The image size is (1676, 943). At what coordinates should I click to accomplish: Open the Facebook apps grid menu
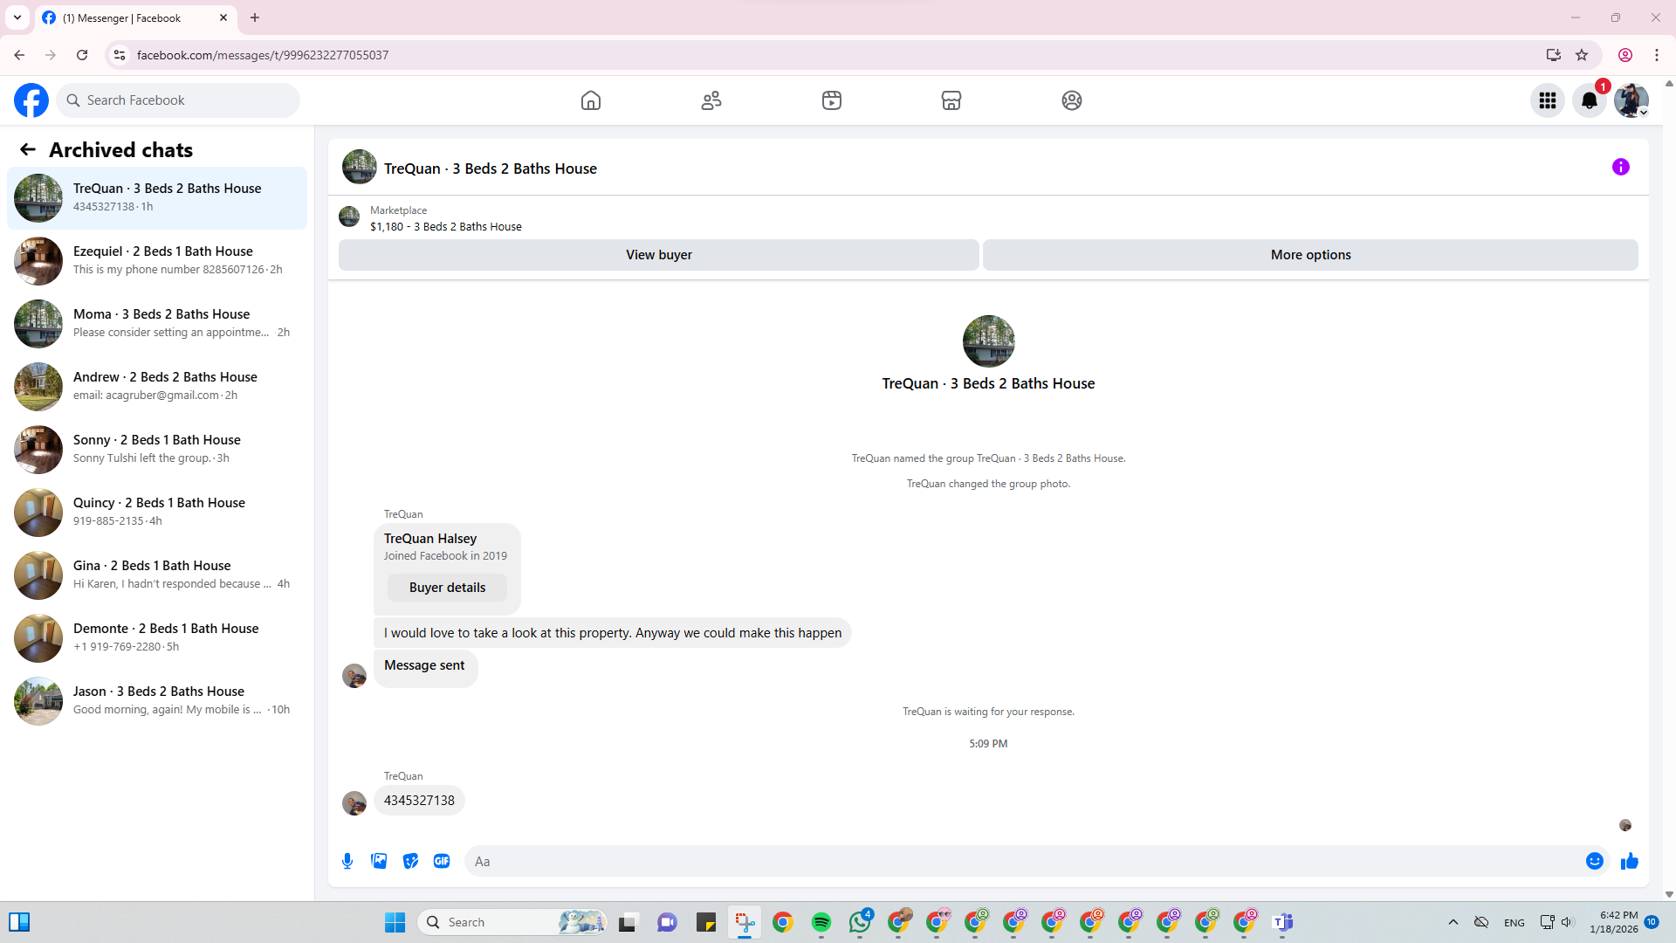click(x=1547, y=100)
